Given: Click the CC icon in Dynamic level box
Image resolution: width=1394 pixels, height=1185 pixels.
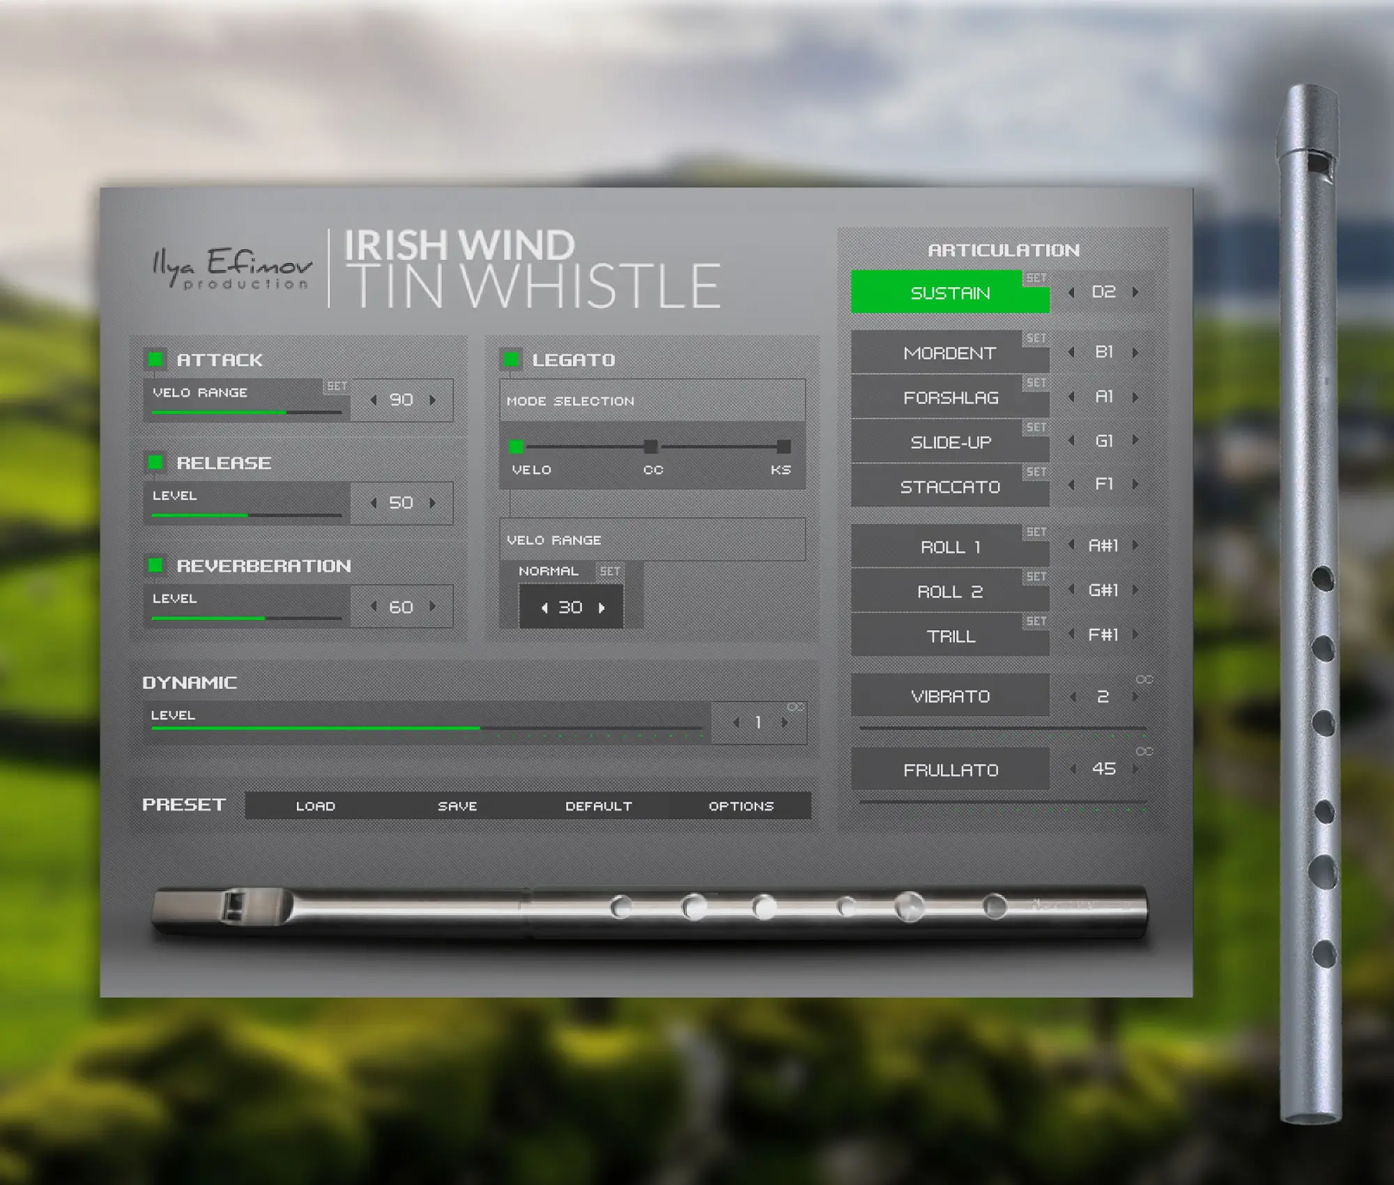Looking at the screenshot, I should pos(795,707).
